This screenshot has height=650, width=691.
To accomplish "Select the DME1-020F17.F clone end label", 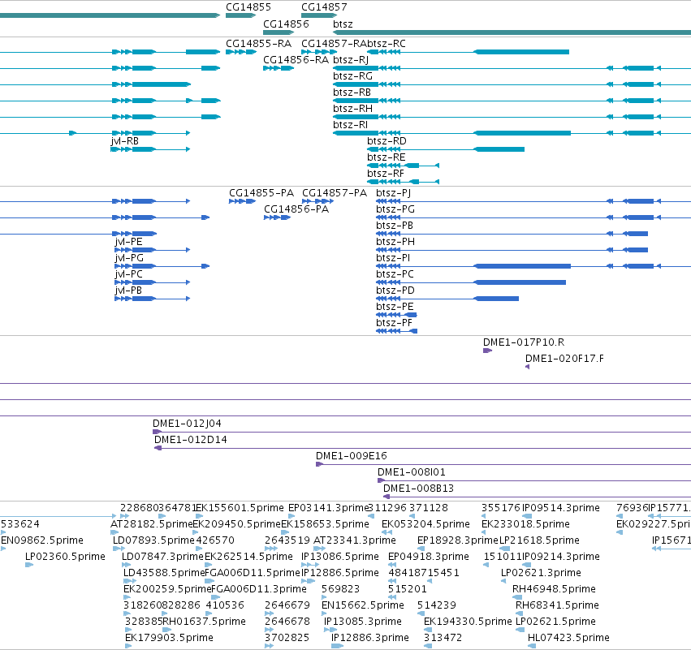I will tap(564, 359).
